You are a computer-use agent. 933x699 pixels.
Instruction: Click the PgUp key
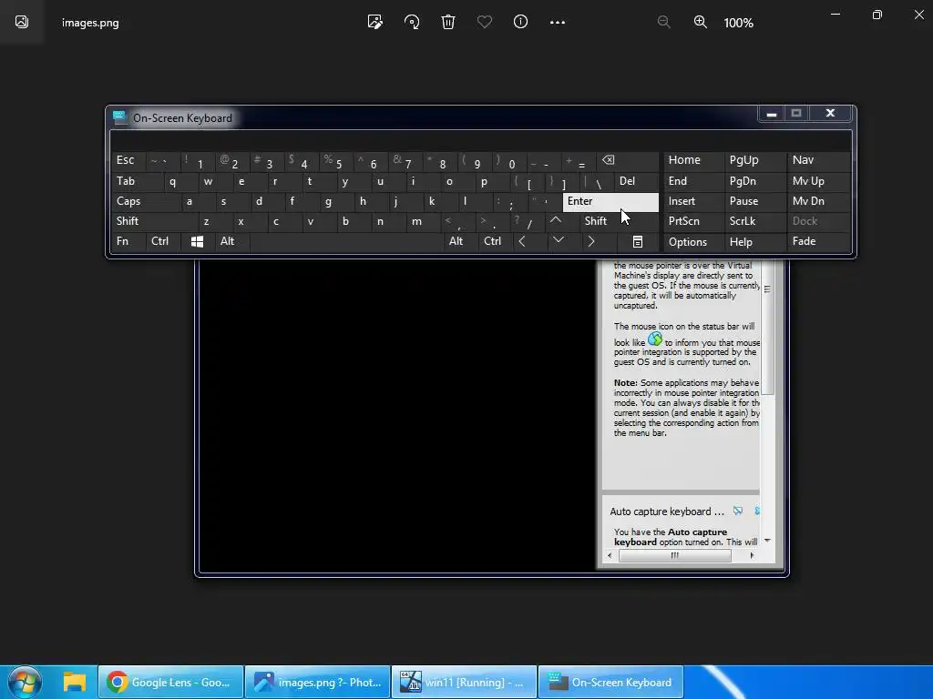[755, 160]
